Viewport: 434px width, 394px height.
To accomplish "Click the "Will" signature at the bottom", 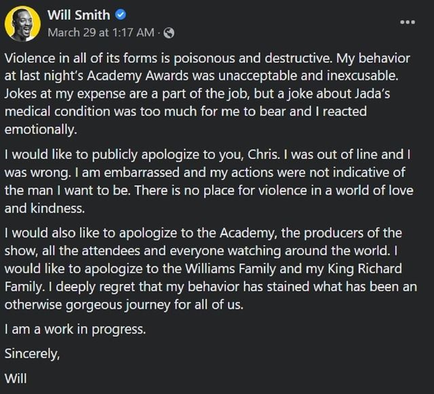I will 15,377.
